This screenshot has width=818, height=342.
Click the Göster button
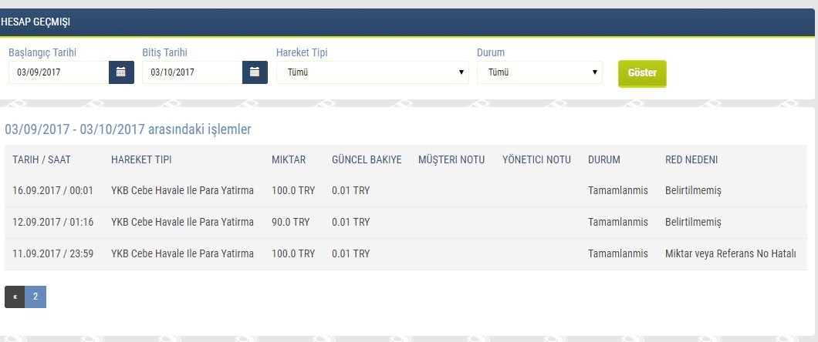point(642,73)
